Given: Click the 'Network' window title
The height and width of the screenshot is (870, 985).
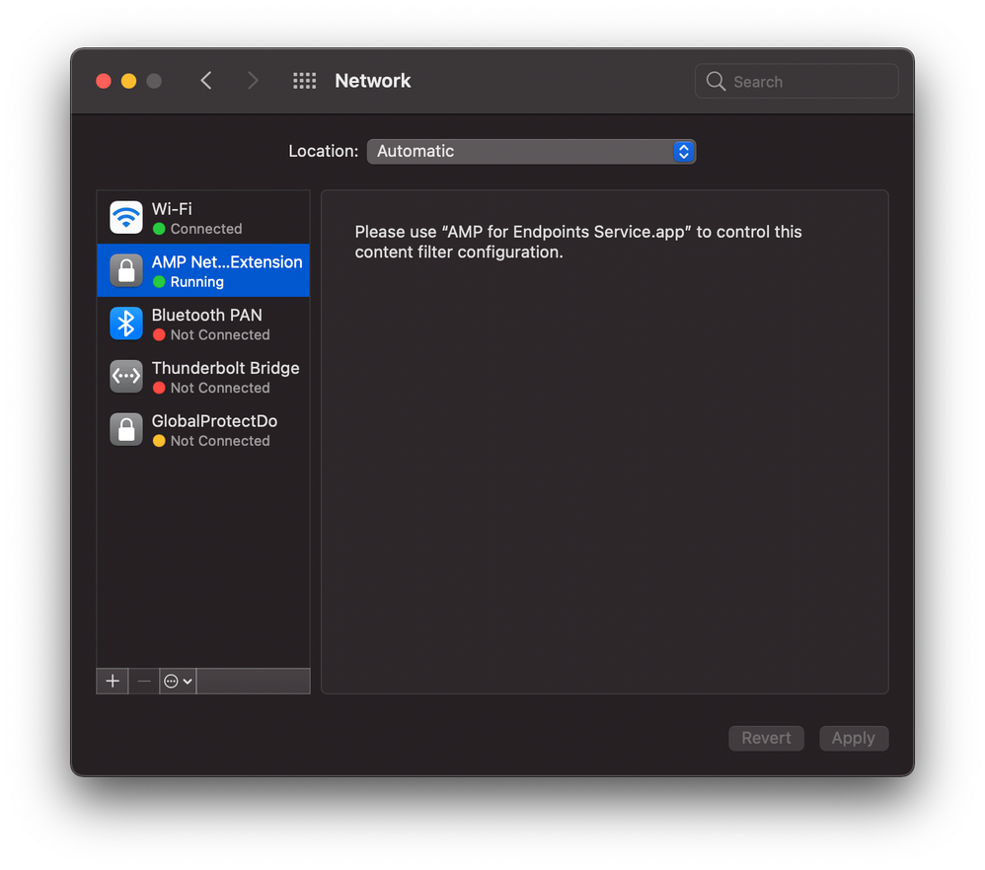Looking at the screenshot, I should pyautogui.click(x=372, y=81).
